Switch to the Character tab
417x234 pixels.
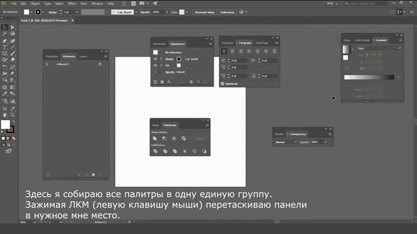(x=227, y=43)
